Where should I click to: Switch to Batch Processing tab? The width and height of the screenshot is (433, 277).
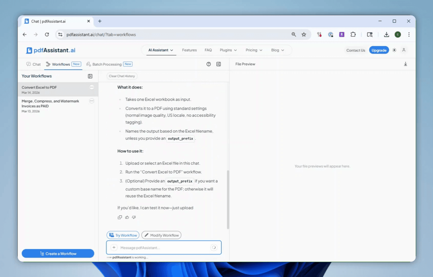pos(109,64)
